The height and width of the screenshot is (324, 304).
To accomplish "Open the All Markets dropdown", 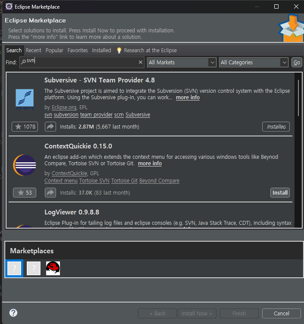I will click(x=182, y=63).
